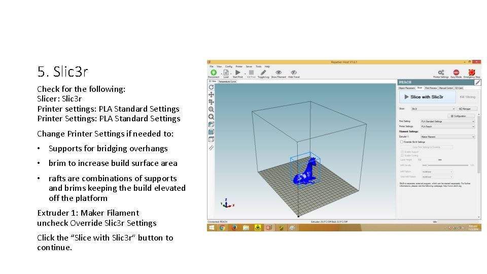Switch to Easy Mode red icon

456,73
